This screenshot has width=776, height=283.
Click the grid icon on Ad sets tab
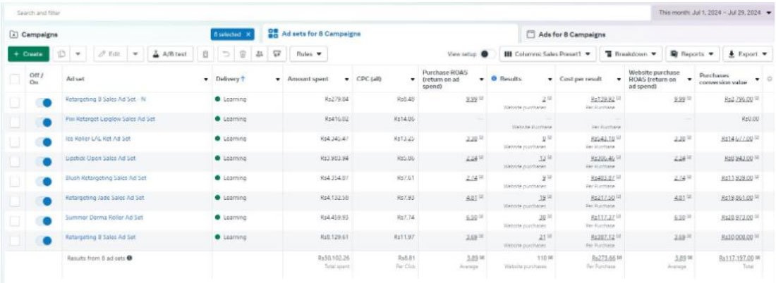(x=273, y=34)
